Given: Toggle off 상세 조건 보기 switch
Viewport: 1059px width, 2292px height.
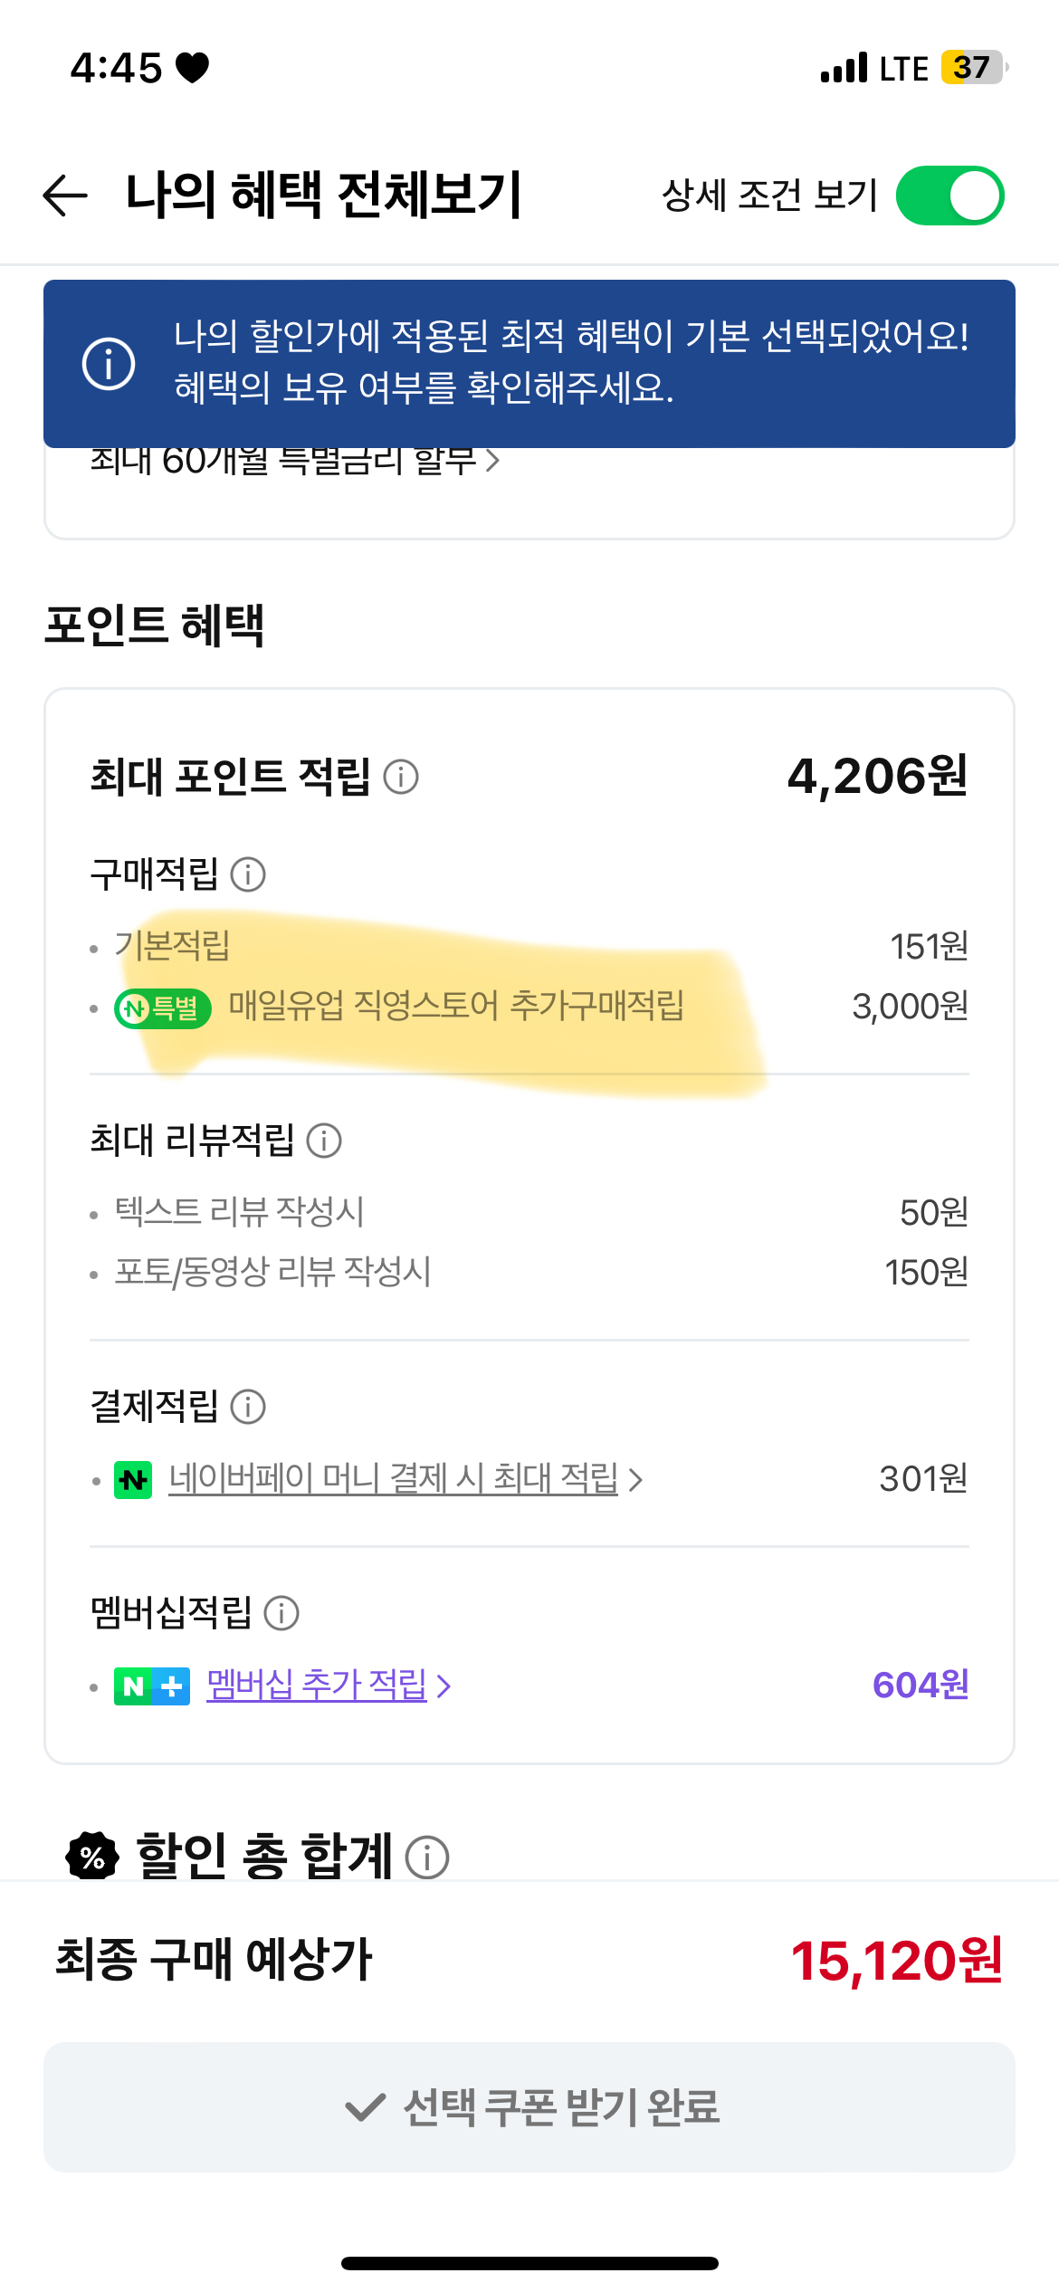Looking at the screenshot, I should (949, 196).
